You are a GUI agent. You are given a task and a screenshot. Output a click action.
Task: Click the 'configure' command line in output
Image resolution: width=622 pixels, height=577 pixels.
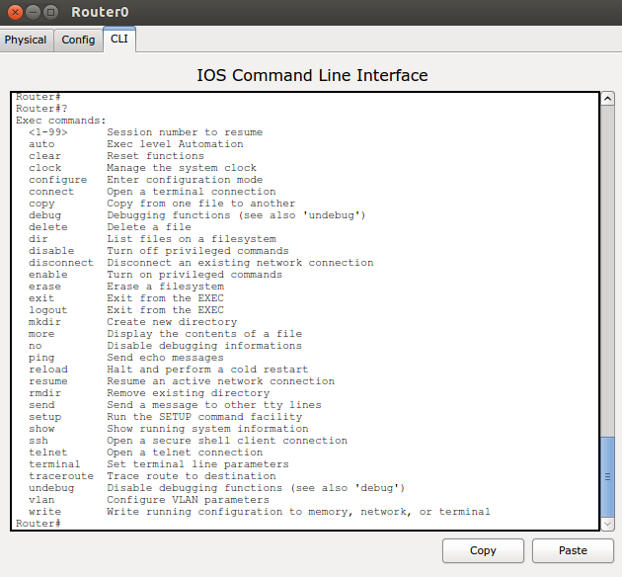pos(57,180)
